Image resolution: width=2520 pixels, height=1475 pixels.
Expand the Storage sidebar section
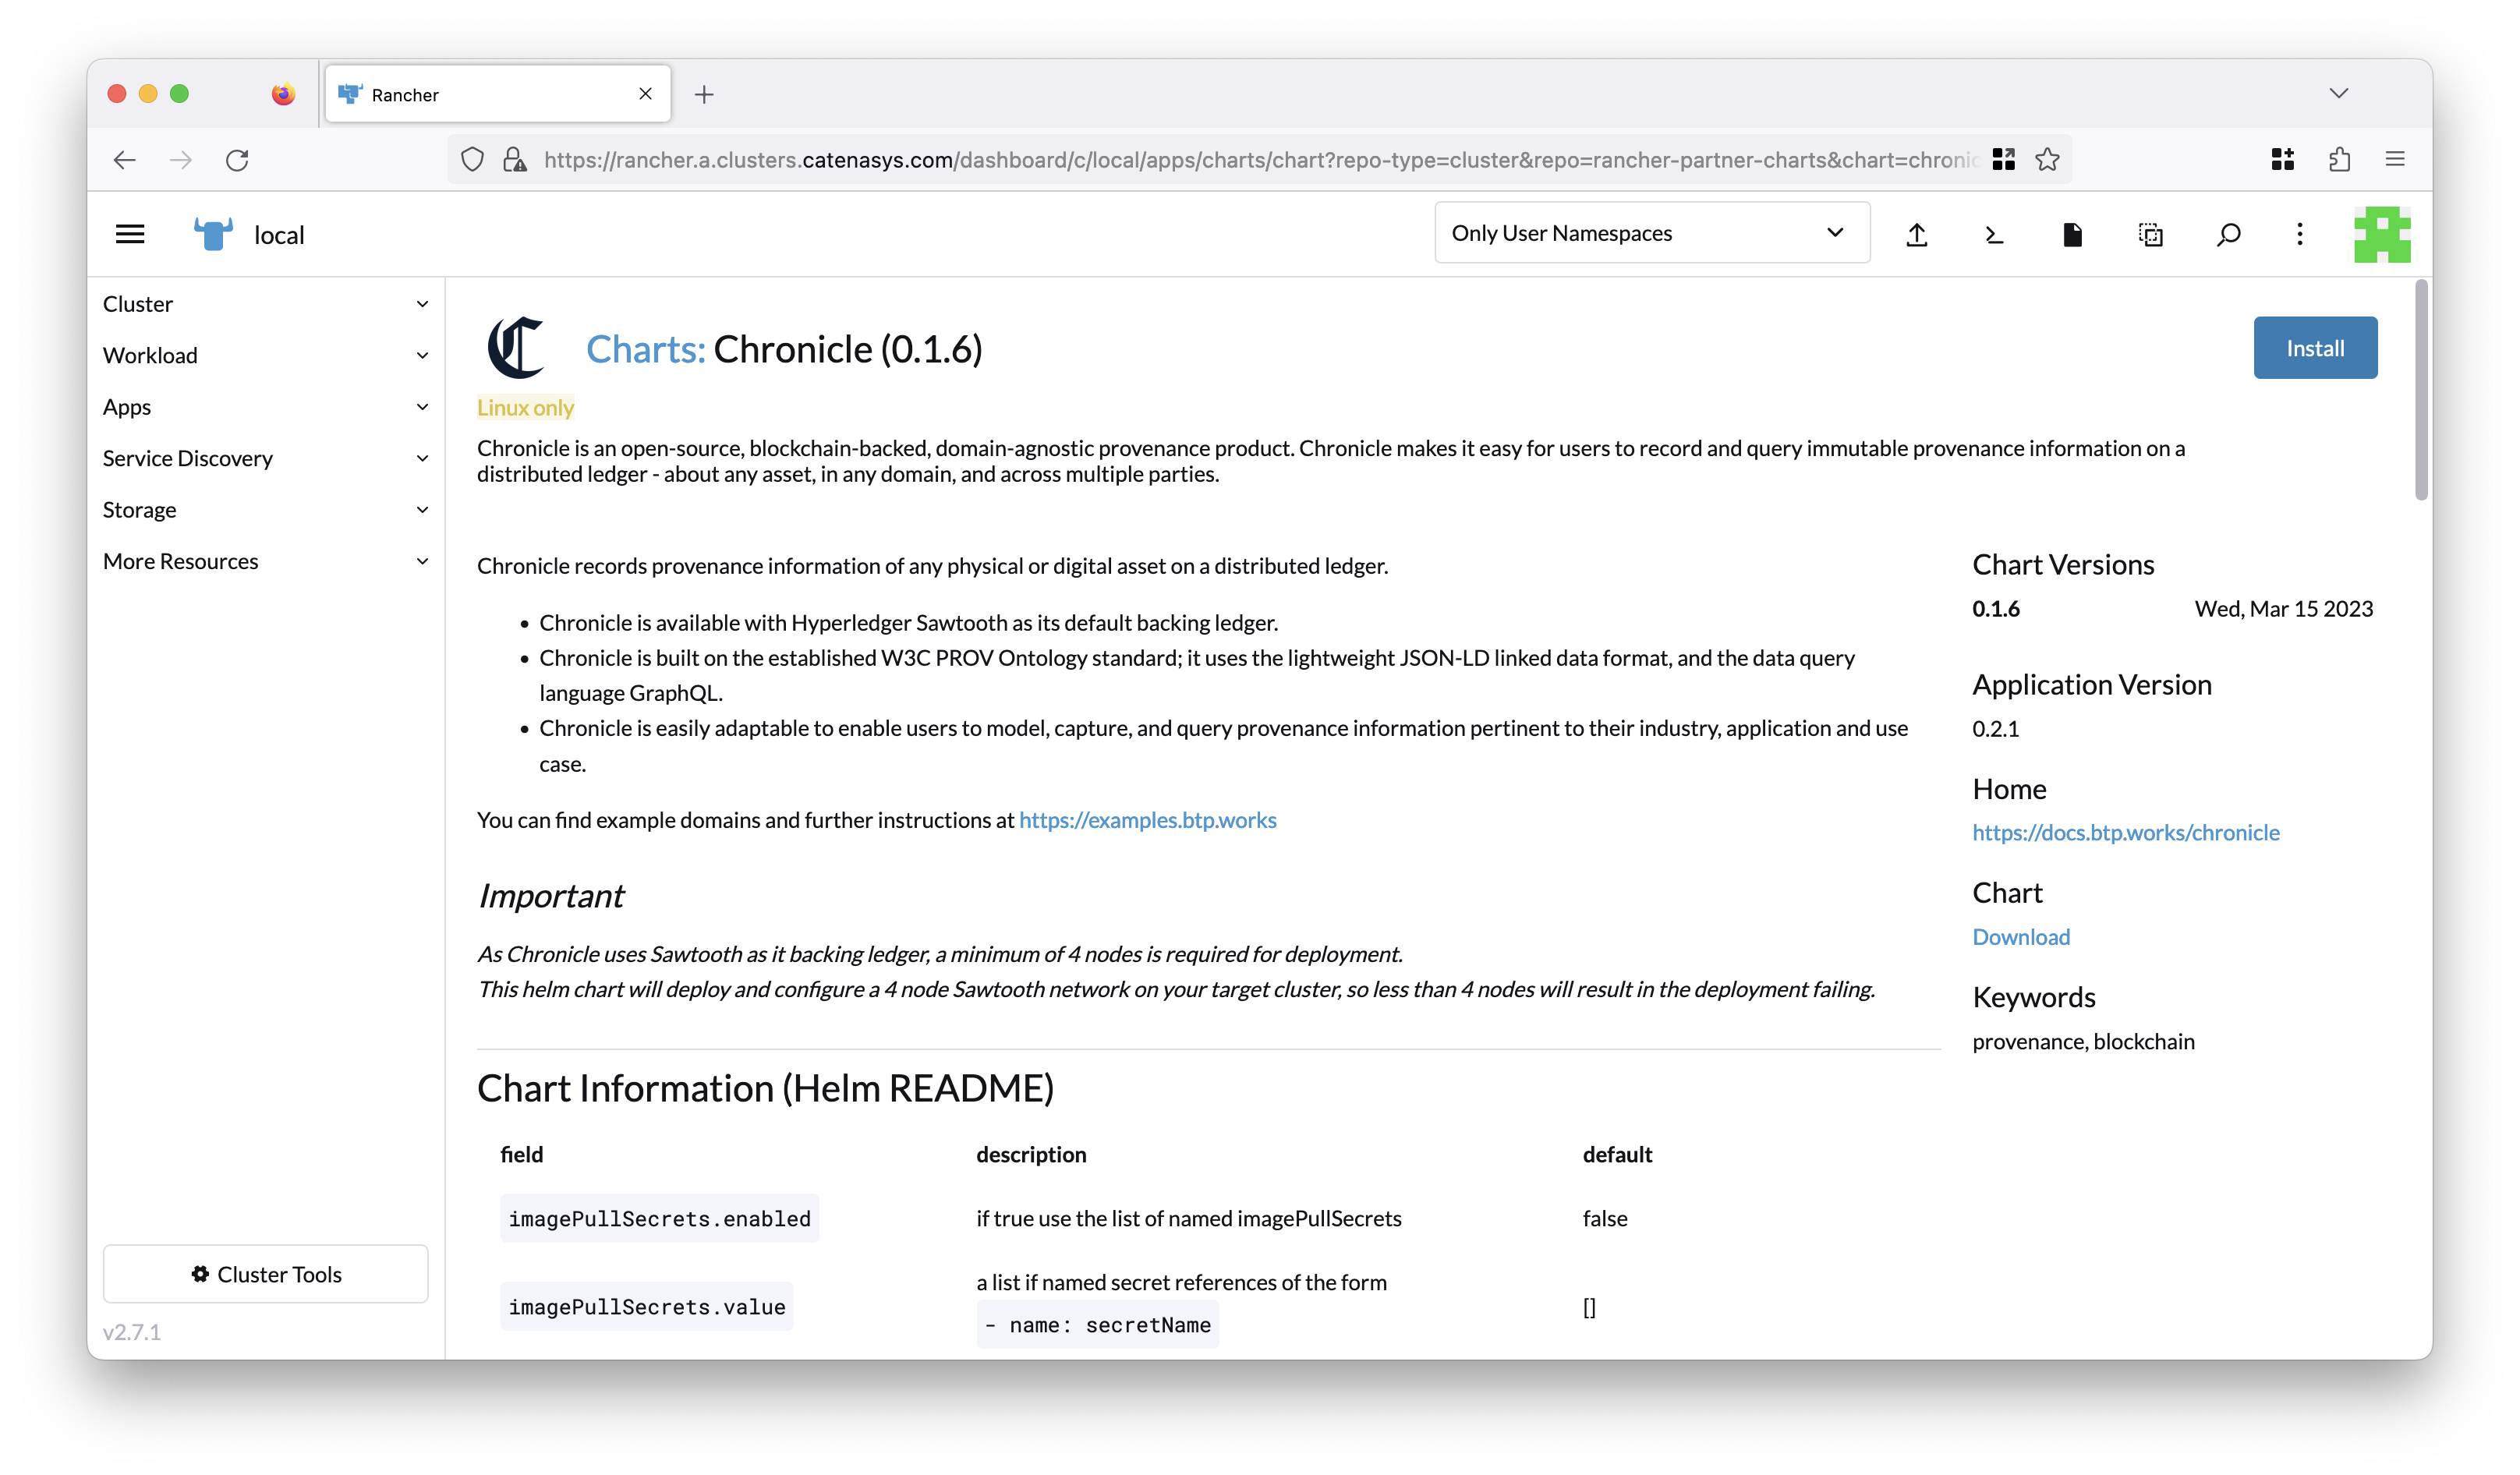[x=265, y=510]
